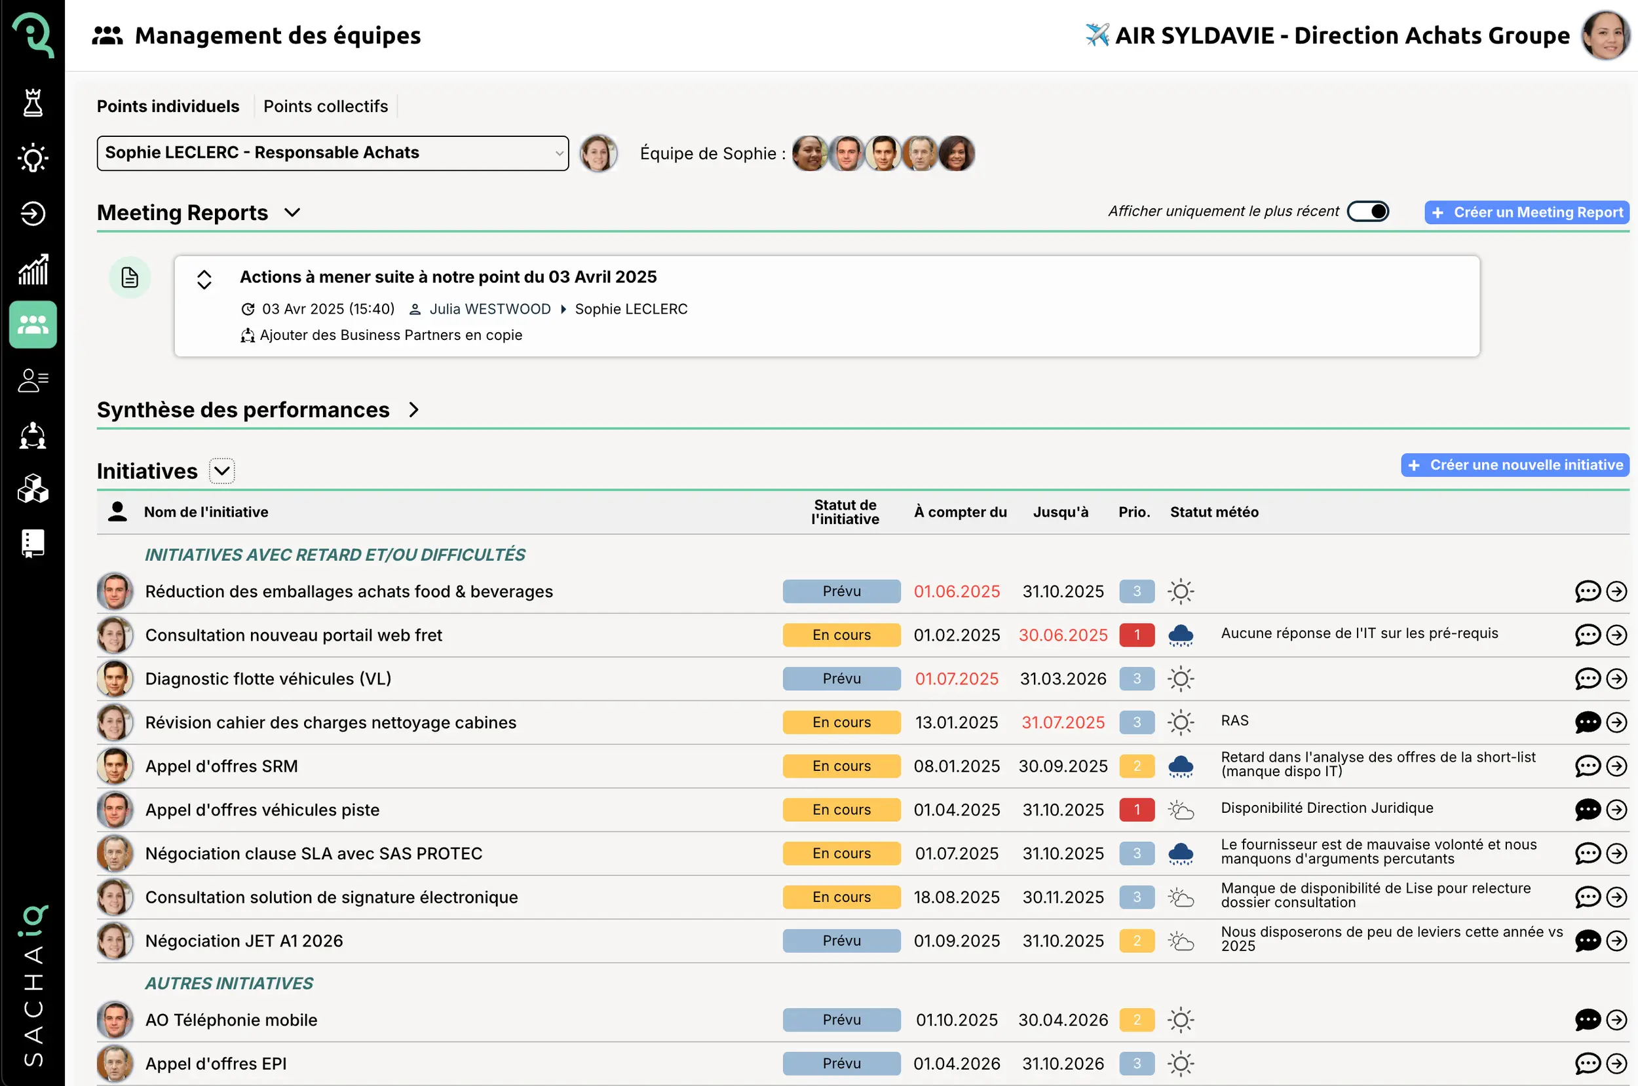Click Créer une nouvelle initiative button

coord(1514,465)
